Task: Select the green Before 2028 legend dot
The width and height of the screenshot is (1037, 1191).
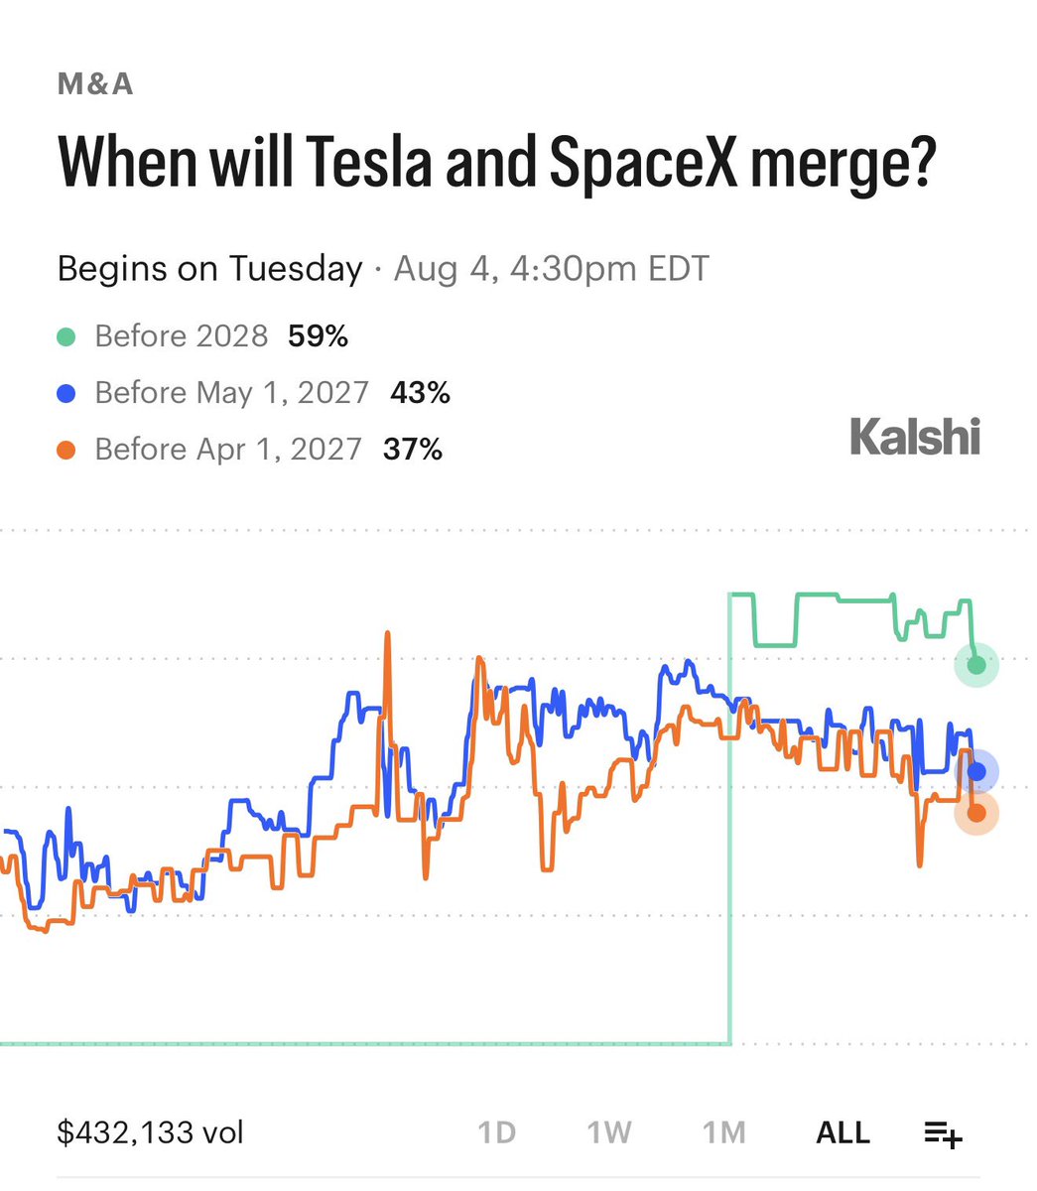Action: pos(66,336)
